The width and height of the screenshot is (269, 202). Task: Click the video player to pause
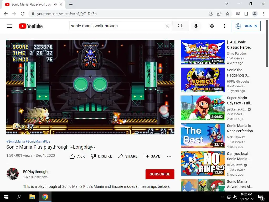[90, 87]
